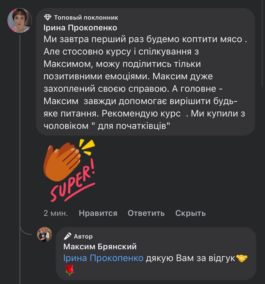The height and width of the screenshot is (284, 265).
Task: Click the microphone Author badge icon
Action: [67, 236]
